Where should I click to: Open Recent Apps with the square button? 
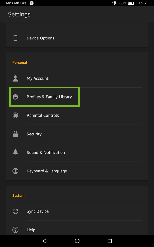(x=110, y=241)
